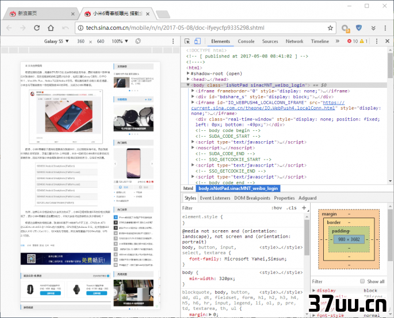Edit the device width field 360

pyautogui.click(x=81, y=41)
